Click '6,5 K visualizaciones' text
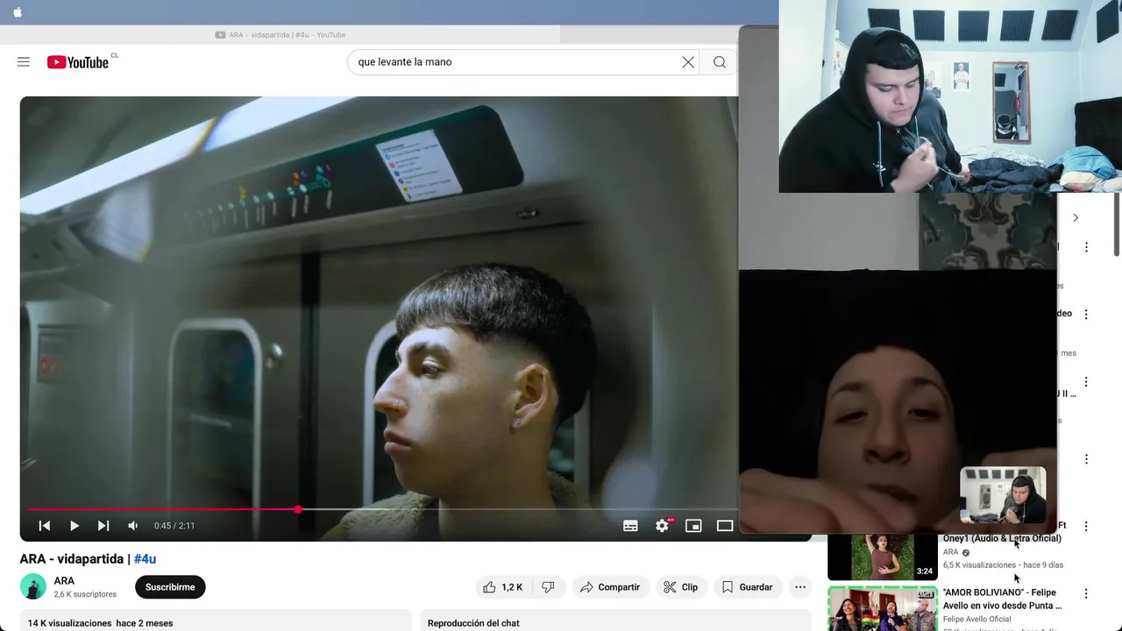The height and width of the screenshot is (631, 1122). (x=979, y=565)
